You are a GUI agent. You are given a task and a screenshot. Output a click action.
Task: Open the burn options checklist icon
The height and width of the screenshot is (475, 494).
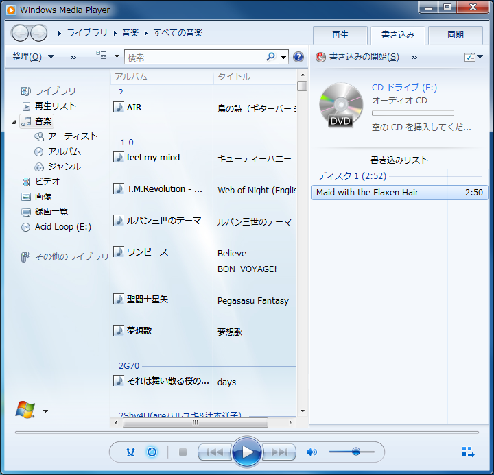469,57
